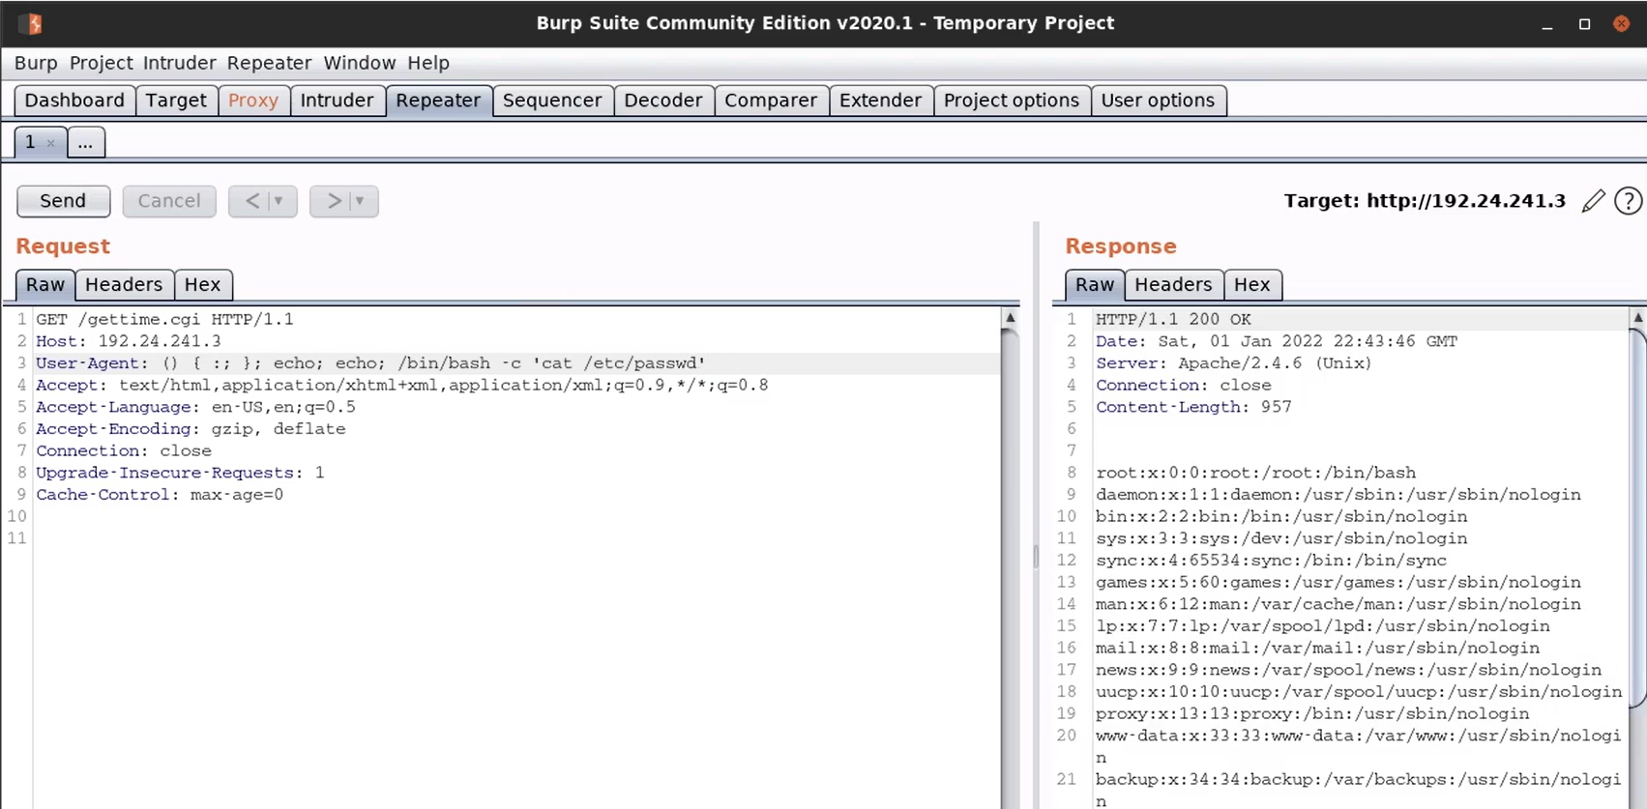The image size is (1647, 809).
Task: Open the User options tab
Action: [x=1158, y=101]
